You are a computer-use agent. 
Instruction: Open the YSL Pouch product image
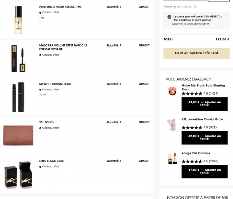coord(18,135)
